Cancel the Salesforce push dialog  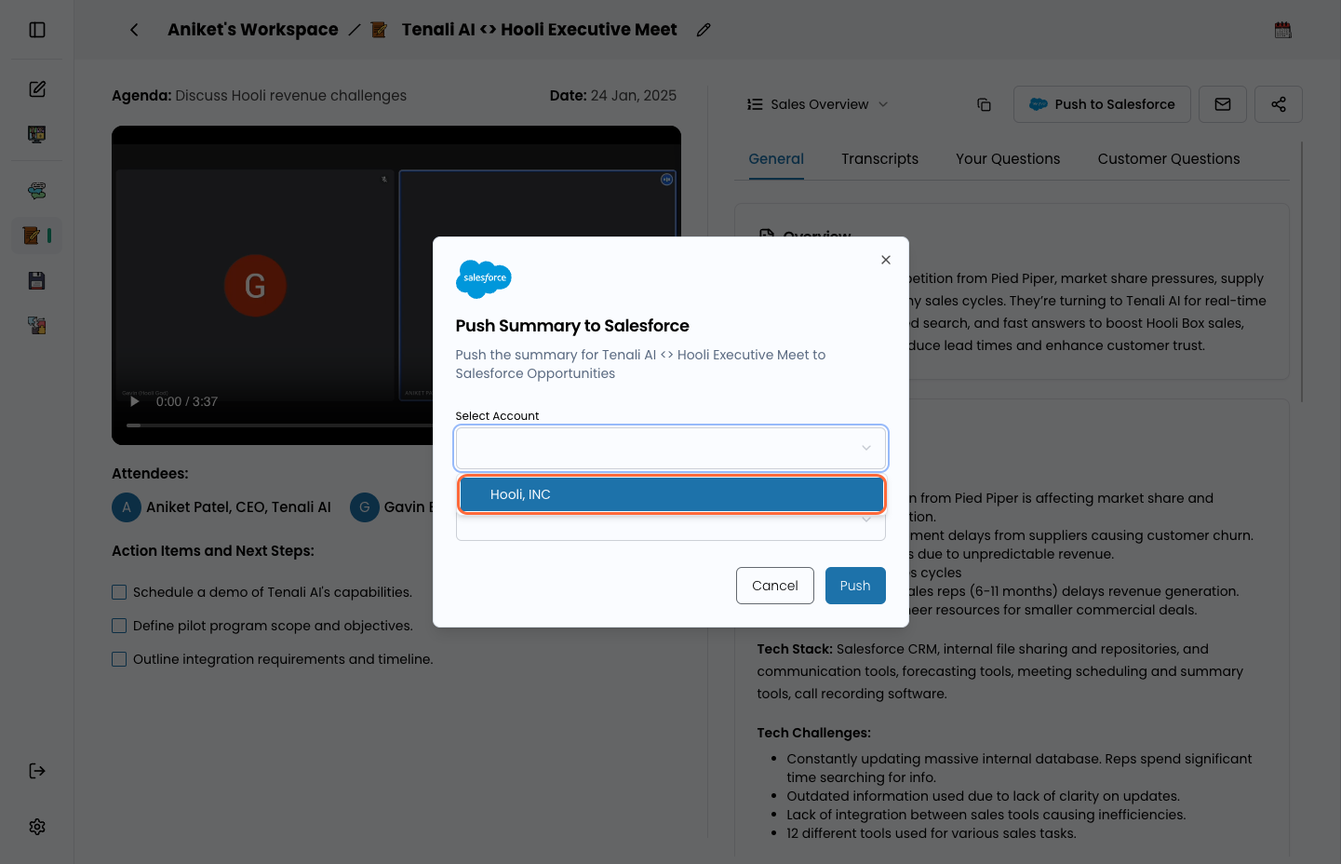point(775,586)
